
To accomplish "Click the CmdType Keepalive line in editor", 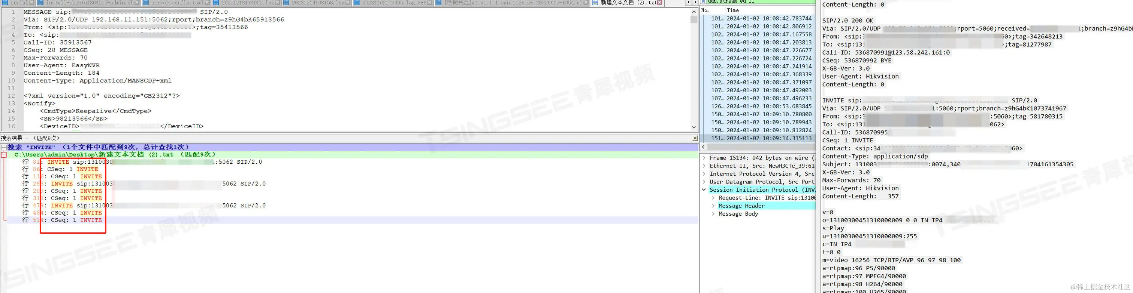I will pos(96,111).
